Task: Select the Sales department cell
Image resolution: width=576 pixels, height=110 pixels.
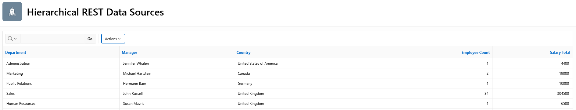Action: tap(61, 94)
